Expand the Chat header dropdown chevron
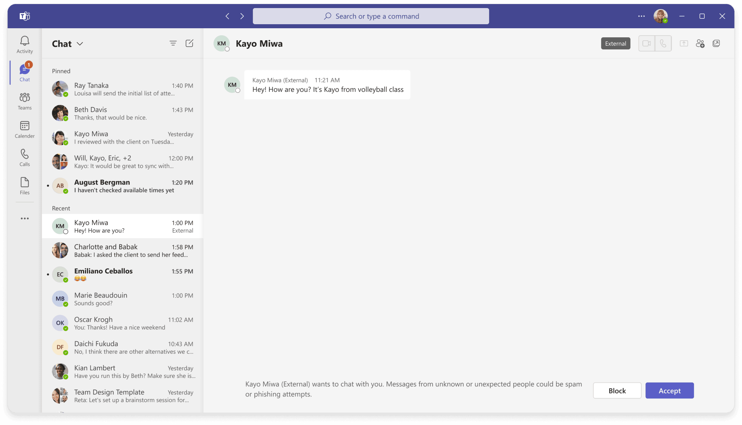Screen dimensions: 742x425 80,44
